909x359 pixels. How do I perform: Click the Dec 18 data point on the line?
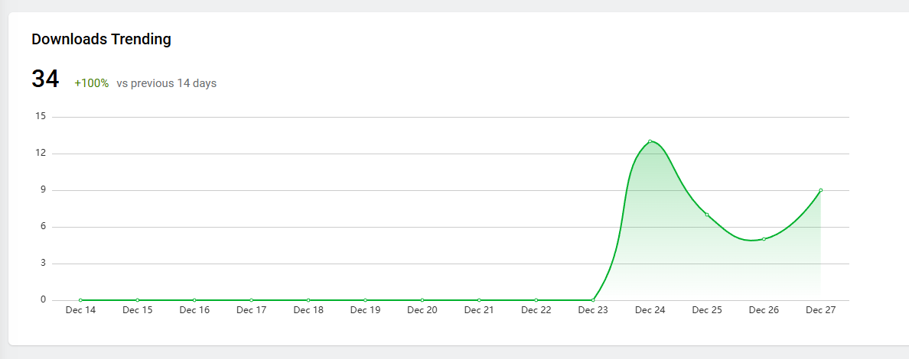(308, 300)
